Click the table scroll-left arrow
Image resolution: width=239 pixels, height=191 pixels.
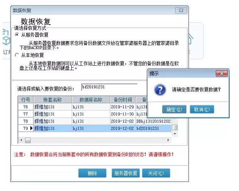[21, 140]
